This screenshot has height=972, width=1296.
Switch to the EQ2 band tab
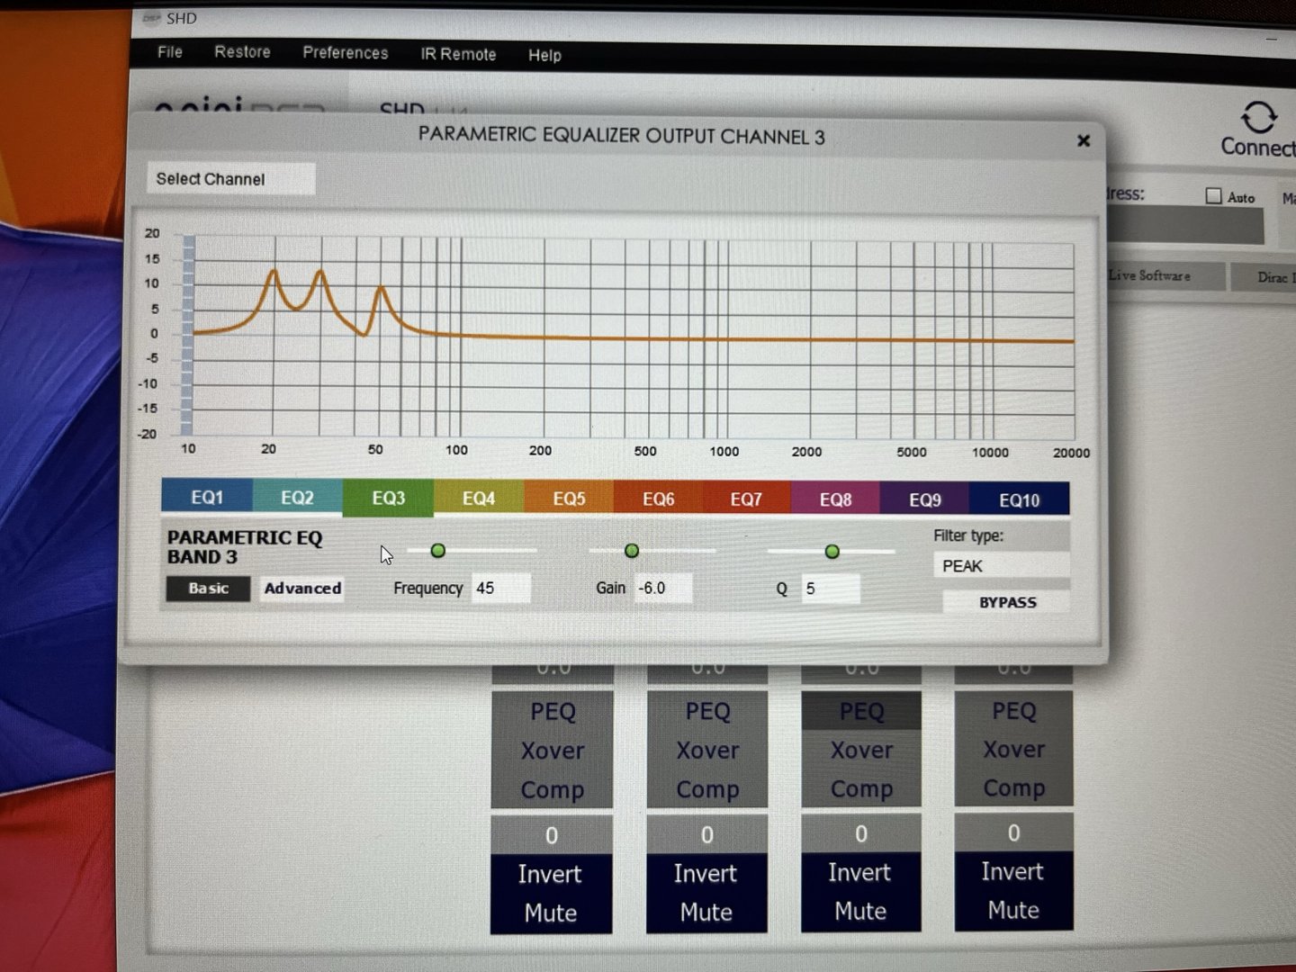(297, 498)
